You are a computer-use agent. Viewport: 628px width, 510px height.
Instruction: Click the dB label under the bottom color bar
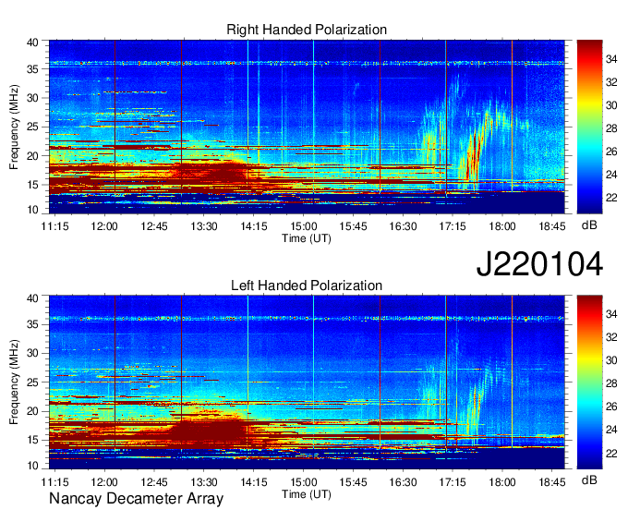(589, 480)
